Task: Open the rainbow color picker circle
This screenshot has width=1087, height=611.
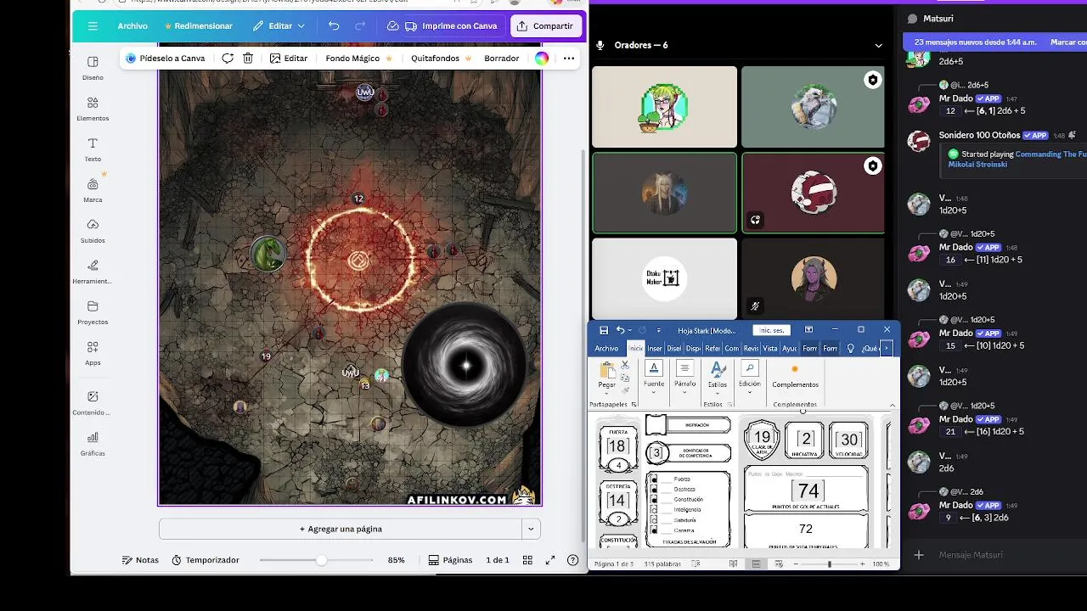Action: click(542, 59)
